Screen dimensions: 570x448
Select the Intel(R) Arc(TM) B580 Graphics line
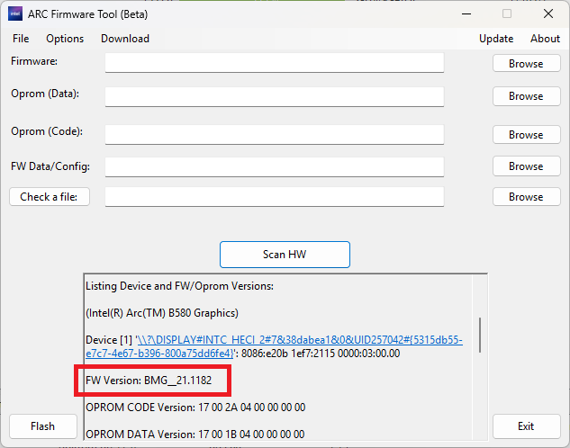click(x=162, y=313)
